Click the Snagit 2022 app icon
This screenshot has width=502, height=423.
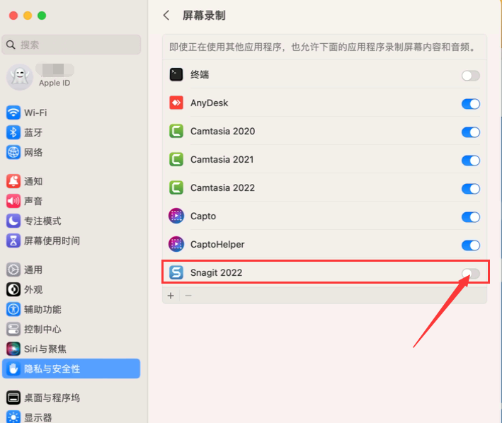[176, 272]
